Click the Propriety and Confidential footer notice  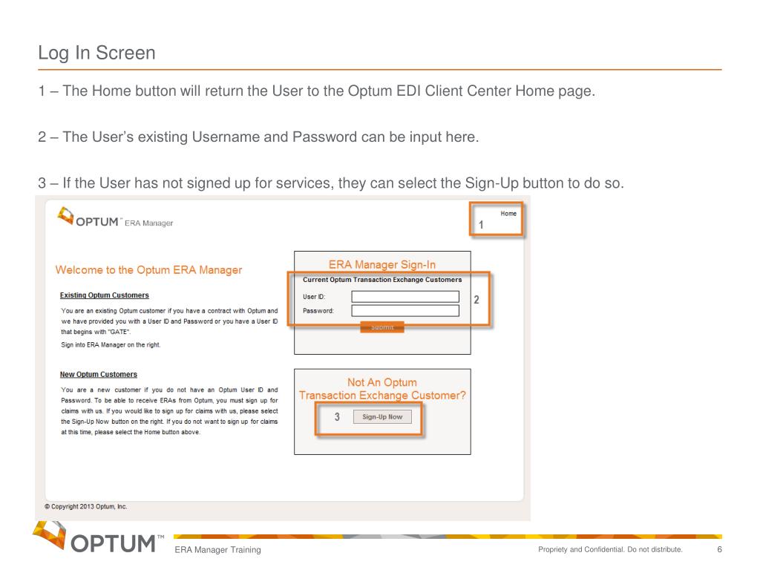point(610,550)
